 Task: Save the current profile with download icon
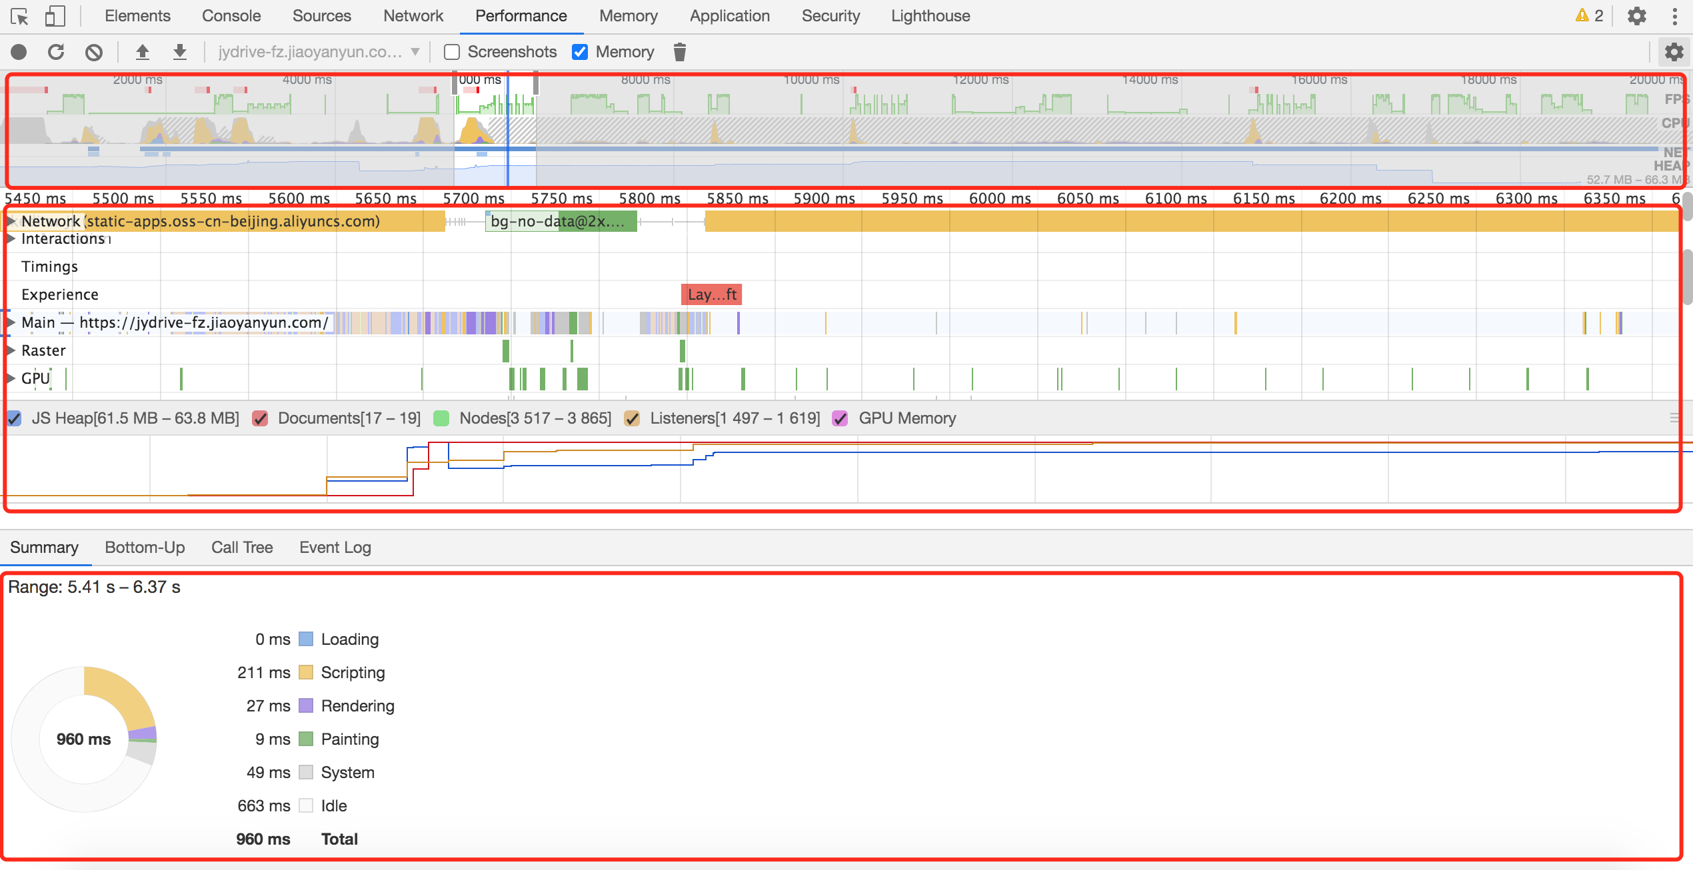(179, 51)
